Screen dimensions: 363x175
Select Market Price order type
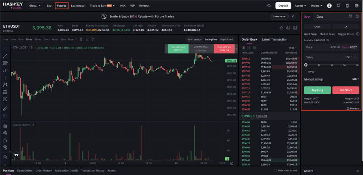(x=327, y=34)
